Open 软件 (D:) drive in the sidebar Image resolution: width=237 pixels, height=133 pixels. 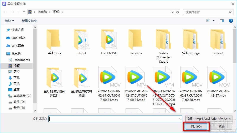click(17, 102)
